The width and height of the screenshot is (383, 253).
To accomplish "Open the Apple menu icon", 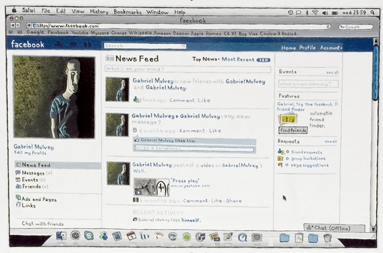I will [x=14, y=10].
